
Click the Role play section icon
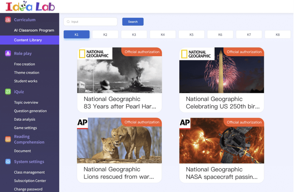[8, 53]
